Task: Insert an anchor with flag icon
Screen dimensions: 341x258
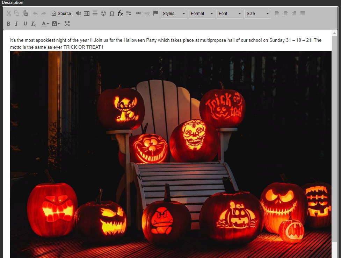Action: tap(155, 14)
